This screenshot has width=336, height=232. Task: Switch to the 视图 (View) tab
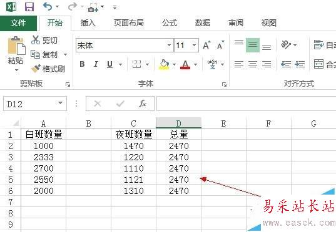[x=268, y=23]
